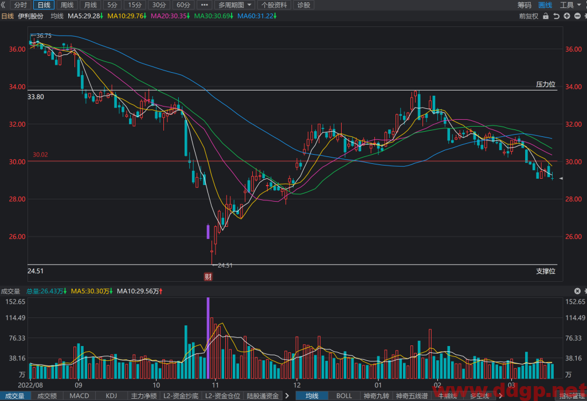Expand the 工具 tools dropdown
587x401 pixels.
coord(569,5)
